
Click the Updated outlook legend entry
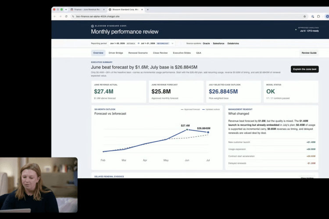[211, 109]
